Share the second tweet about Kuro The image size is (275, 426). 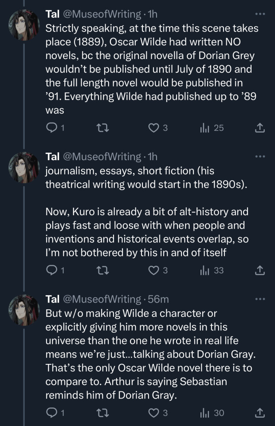pyautogui.click(x=260, y=270)
